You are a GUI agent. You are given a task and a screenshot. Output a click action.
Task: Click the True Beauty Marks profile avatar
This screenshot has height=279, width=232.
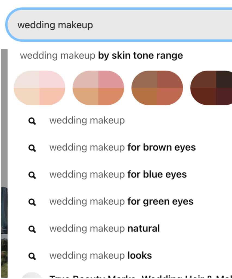[32, 276]
